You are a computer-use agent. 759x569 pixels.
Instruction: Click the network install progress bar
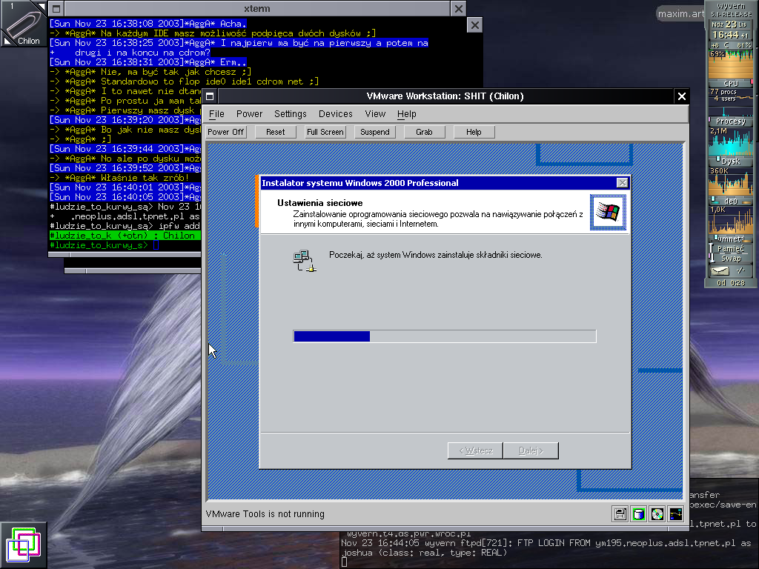445,336
